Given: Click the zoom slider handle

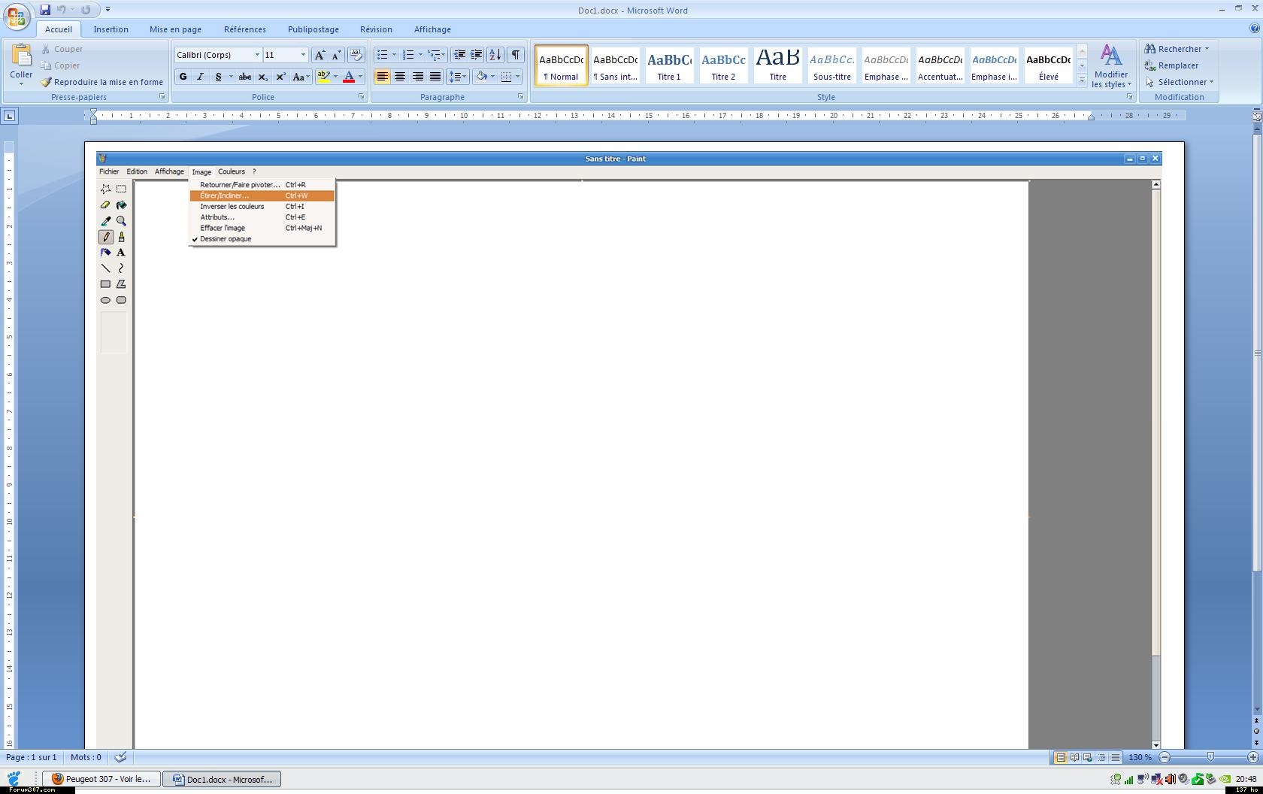Looking at the screenshot, I should click(1210, 757).
